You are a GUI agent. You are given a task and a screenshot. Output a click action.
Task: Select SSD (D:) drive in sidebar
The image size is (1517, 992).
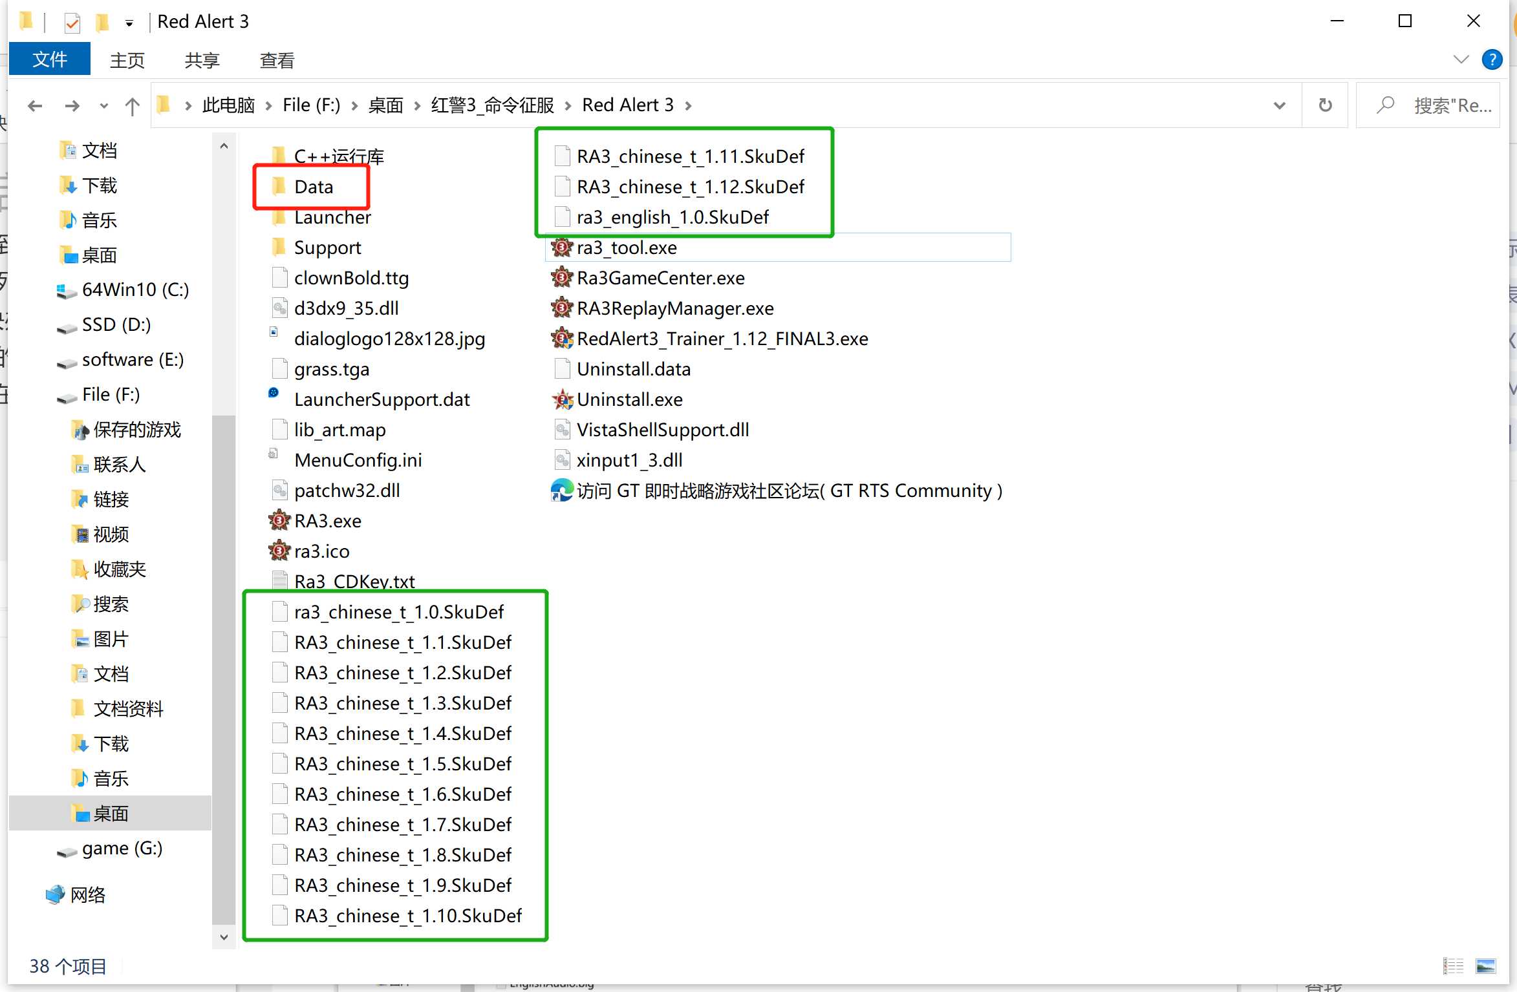[x=103, y=324]
